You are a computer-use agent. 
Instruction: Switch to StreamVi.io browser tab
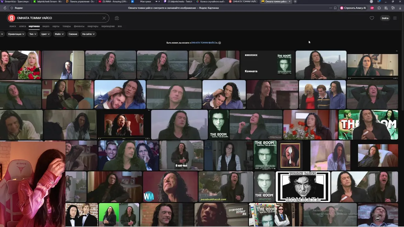point(15,2)
